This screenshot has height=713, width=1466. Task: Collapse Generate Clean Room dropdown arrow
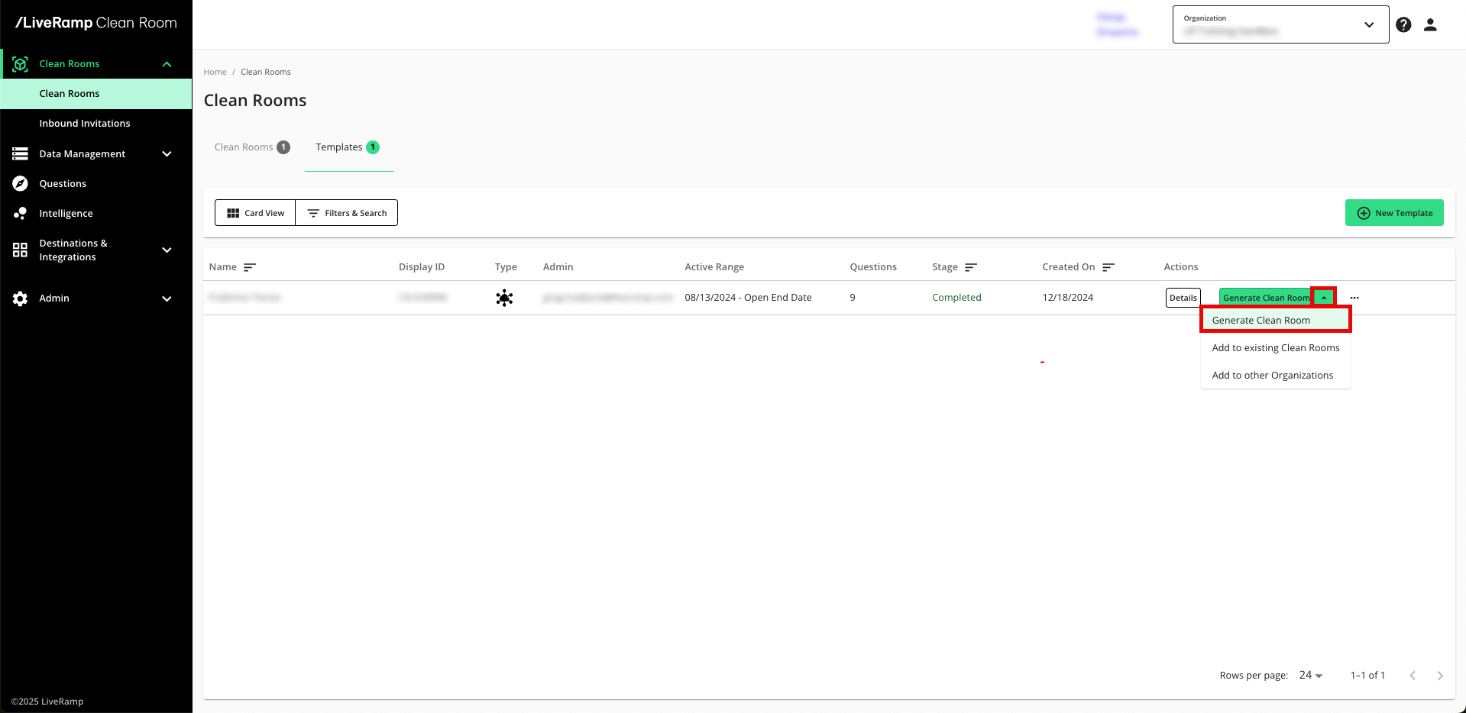click(x=1324, y=298)
